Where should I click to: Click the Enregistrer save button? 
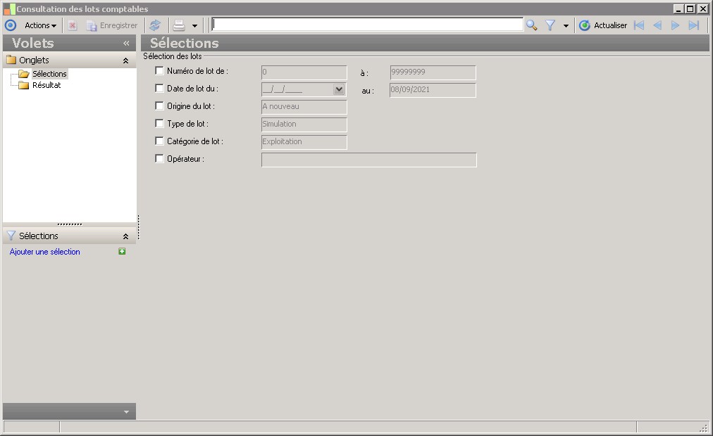point(112,25)
